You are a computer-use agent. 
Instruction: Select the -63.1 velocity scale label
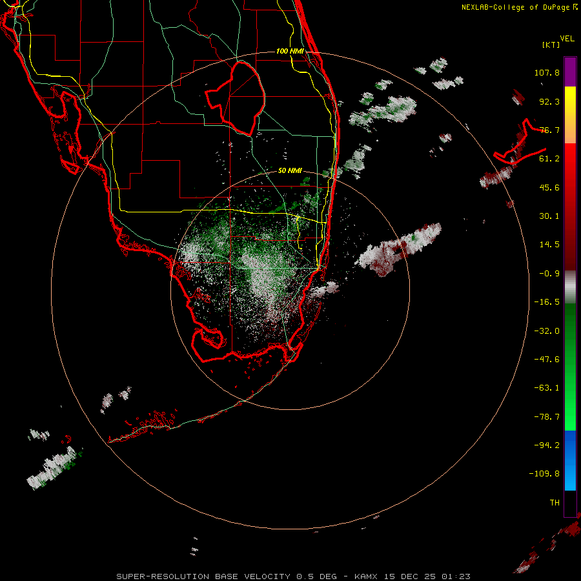point(547,388)
